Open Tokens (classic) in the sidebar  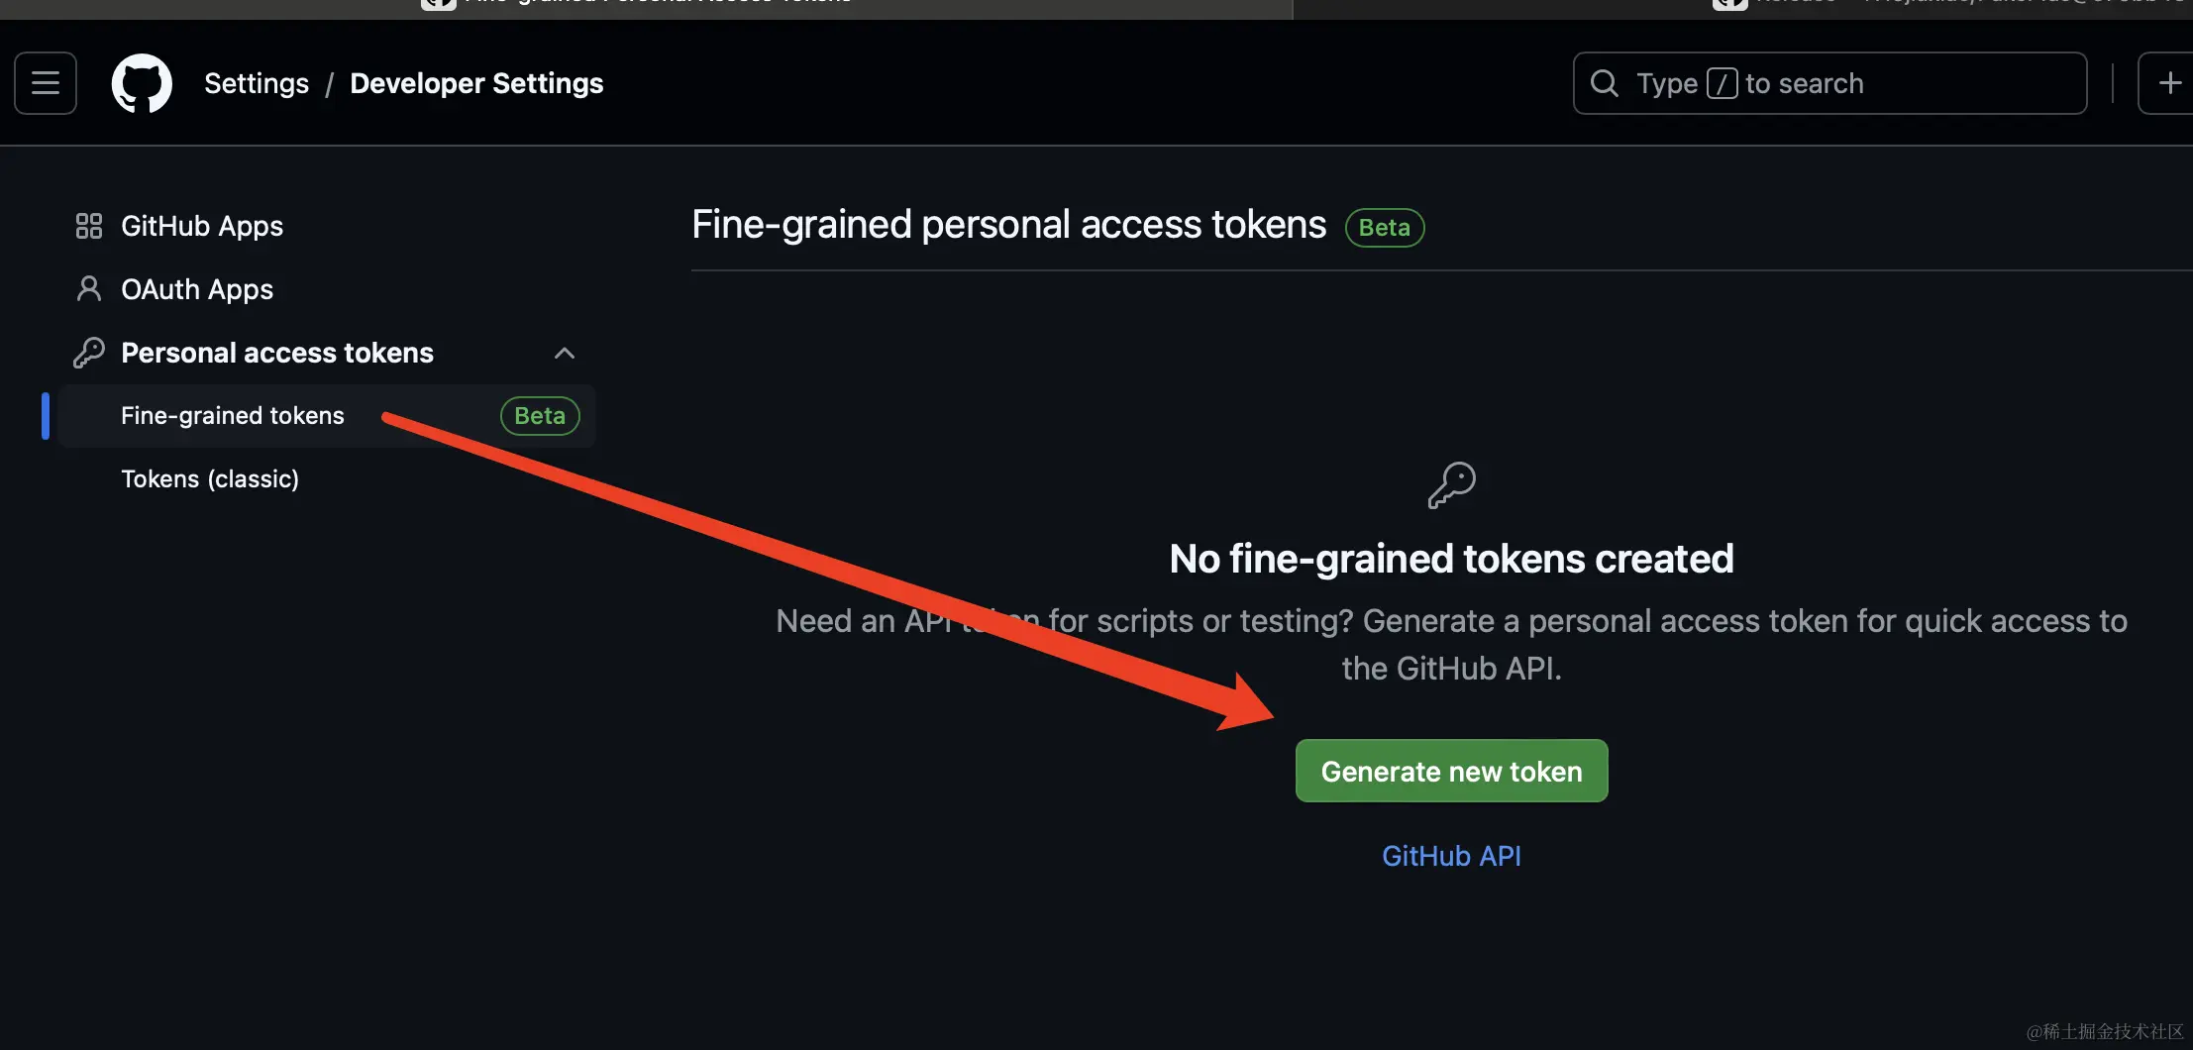tap(210, 478)
